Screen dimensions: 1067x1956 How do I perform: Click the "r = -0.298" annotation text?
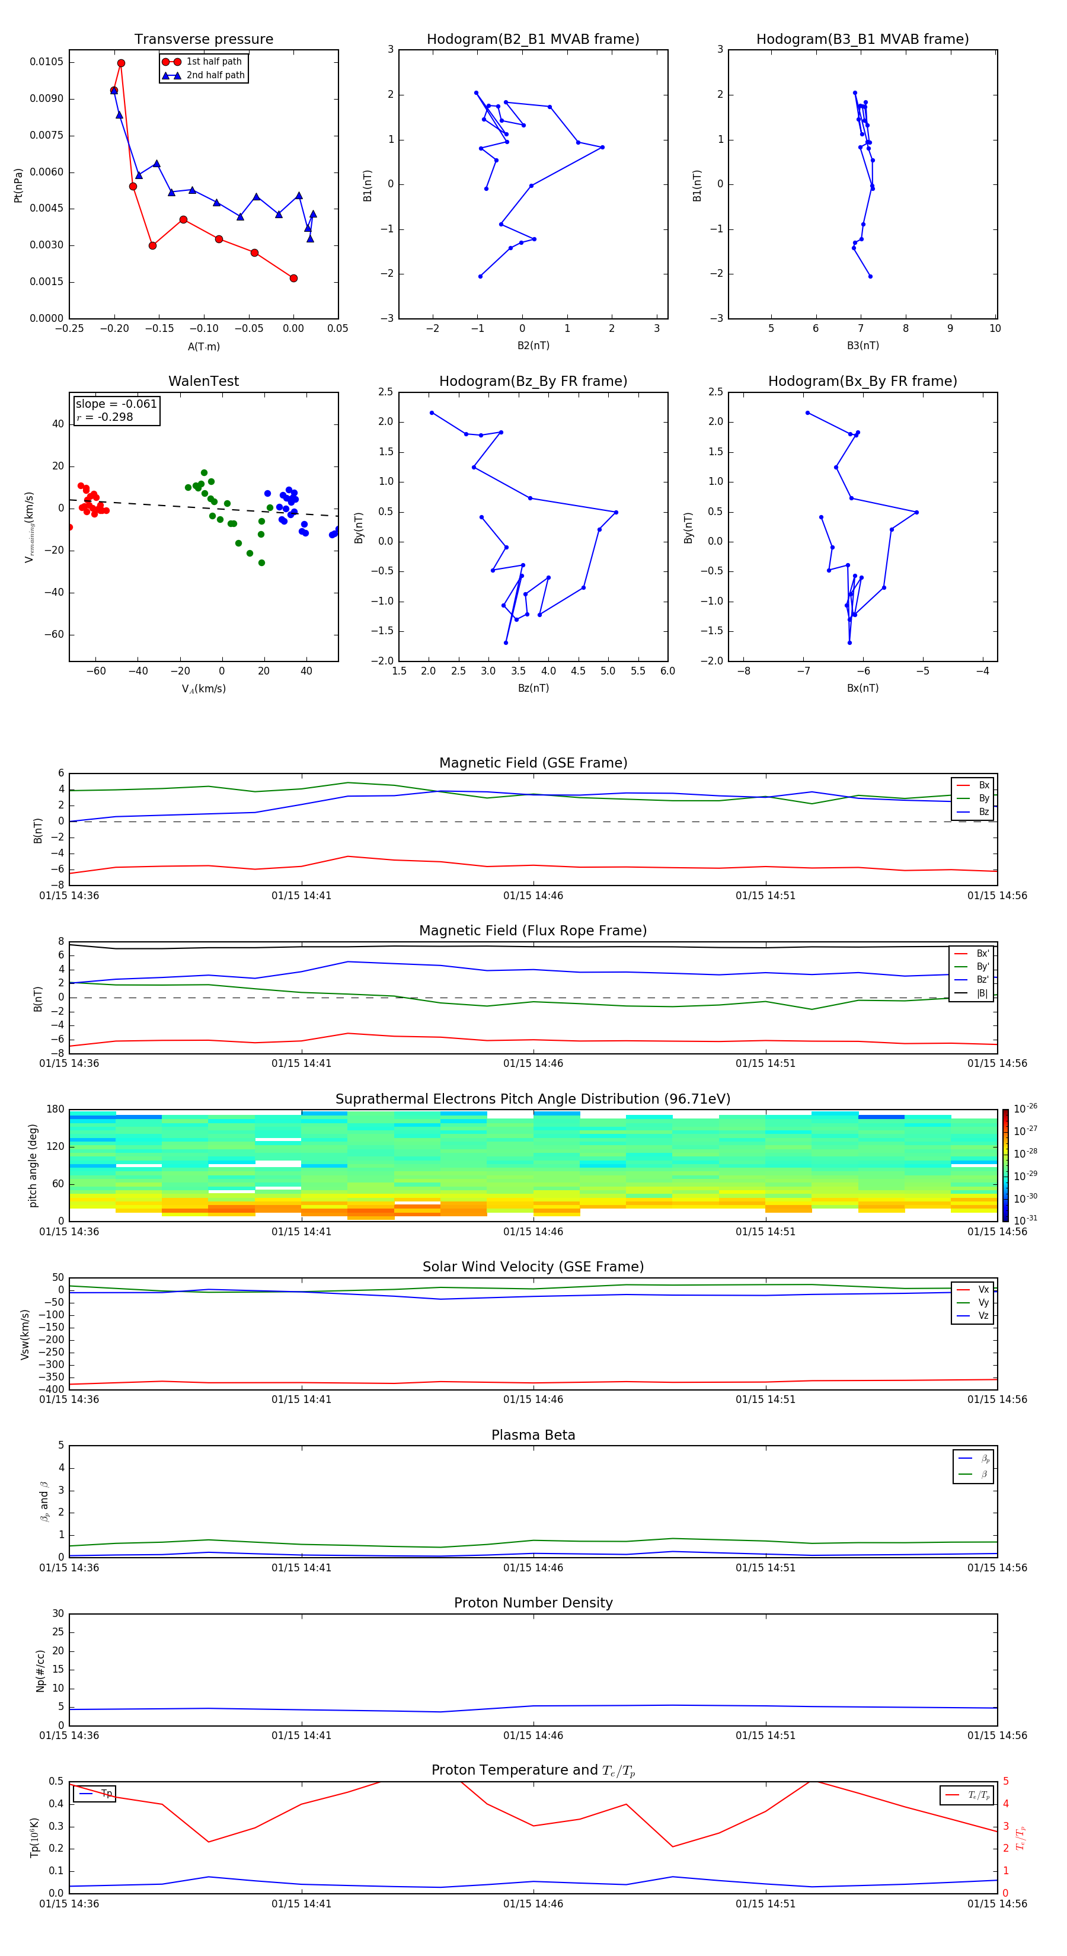coord(105,417)
